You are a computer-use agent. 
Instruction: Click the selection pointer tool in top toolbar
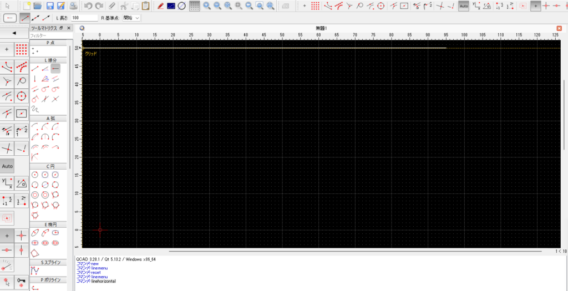(x=7, y=6)
